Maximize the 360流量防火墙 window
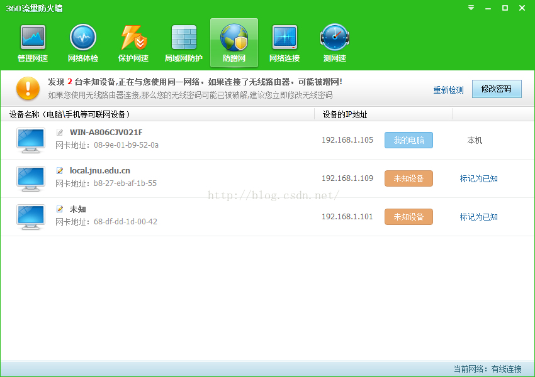 point(505,8)
